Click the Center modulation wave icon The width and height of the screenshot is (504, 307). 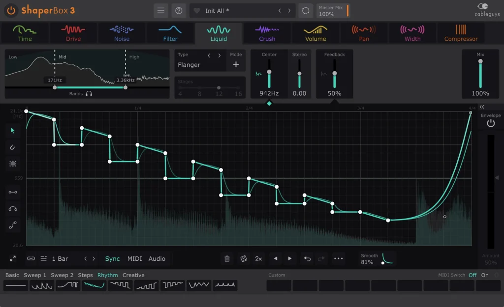pyautogui.click(x=258, y=74)
